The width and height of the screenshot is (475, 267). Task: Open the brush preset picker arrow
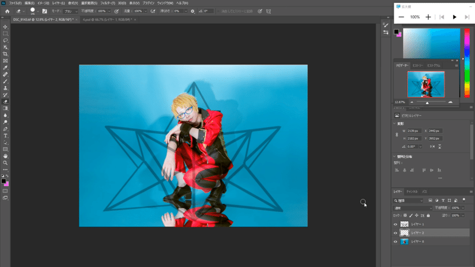(x=38, y=11)
